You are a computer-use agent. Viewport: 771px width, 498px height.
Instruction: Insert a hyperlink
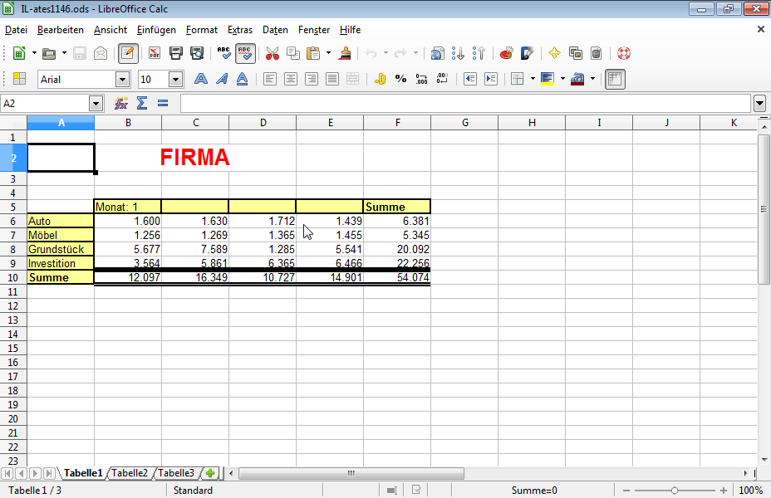(x=437, y=53)
